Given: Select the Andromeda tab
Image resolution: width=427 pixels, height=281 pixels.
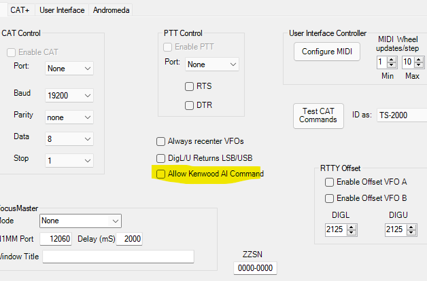Looking at the screenshot, I should [111, 10].
